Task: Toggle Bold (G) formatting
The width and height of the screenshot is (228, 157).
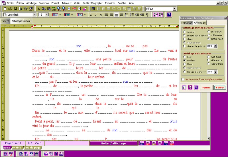Action: pos(91,15)
